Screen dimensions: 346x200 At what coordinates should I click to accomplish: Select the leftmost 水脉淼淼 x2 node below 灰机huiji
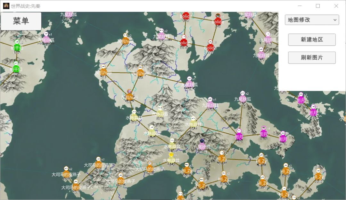[x=134, y=116]
